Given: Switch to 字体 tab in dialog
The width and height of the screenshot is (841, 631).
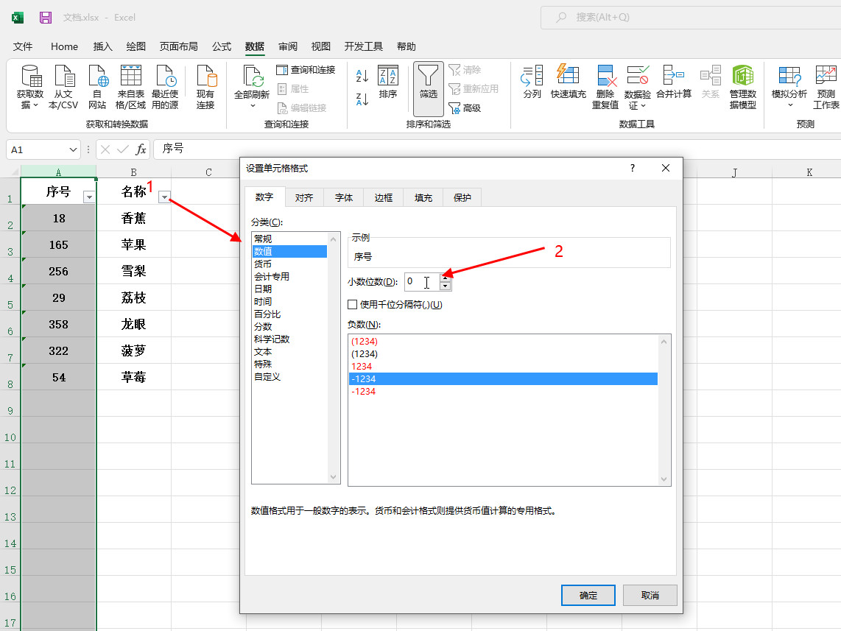Looking at the screenshot, I should coord(344,198).
